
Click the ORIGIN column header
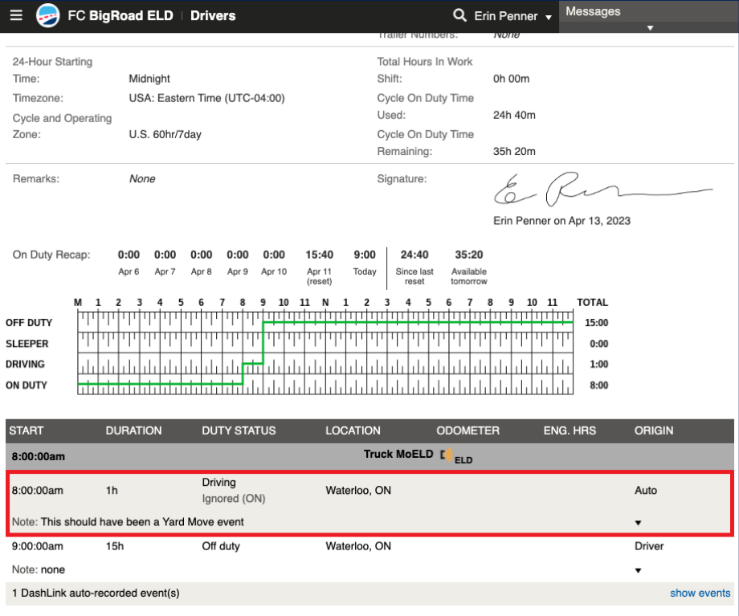pyautogui.click(x=654, y=430)
